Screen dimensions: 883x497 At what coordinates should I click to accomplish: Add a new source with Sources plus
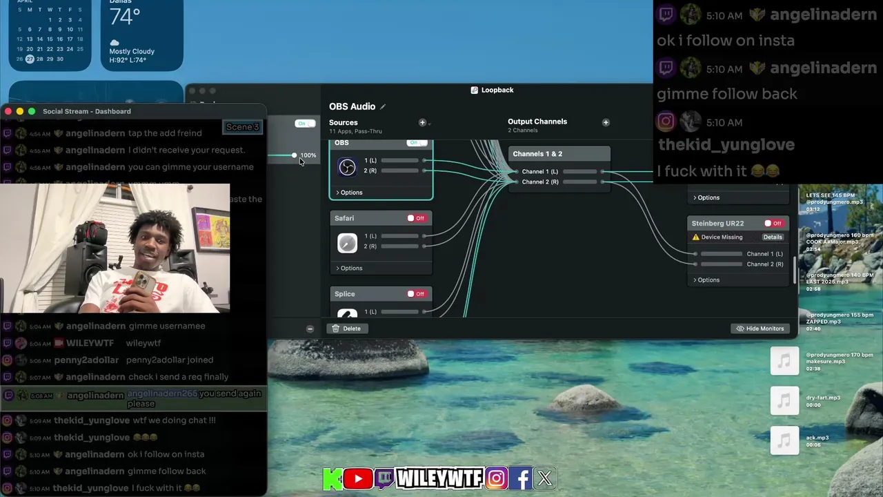pos(422,122)
